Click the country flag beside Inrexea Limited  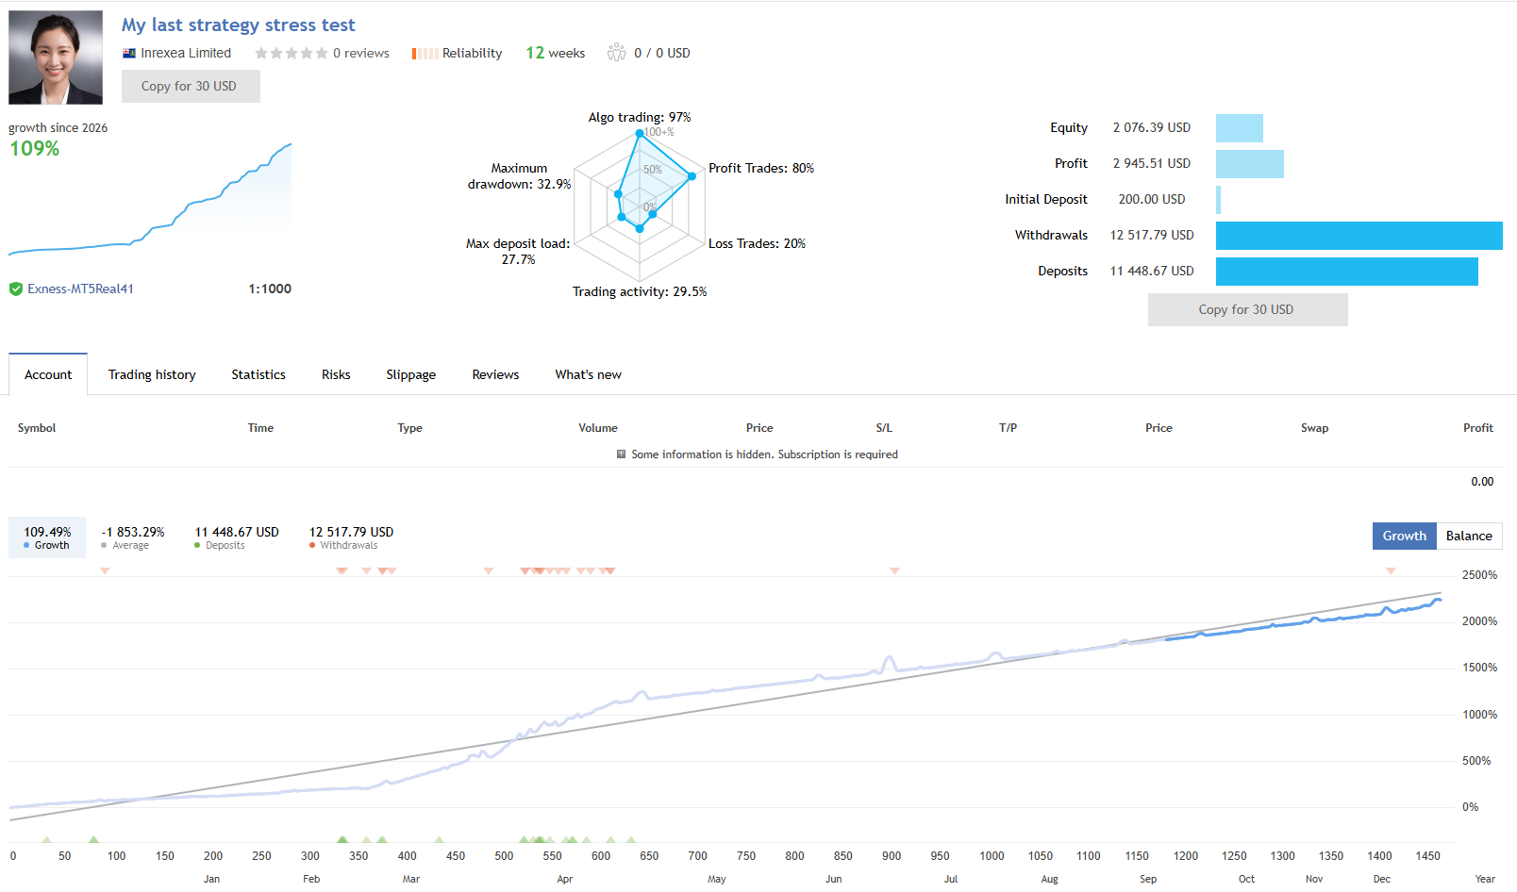[x=129, y=54]
